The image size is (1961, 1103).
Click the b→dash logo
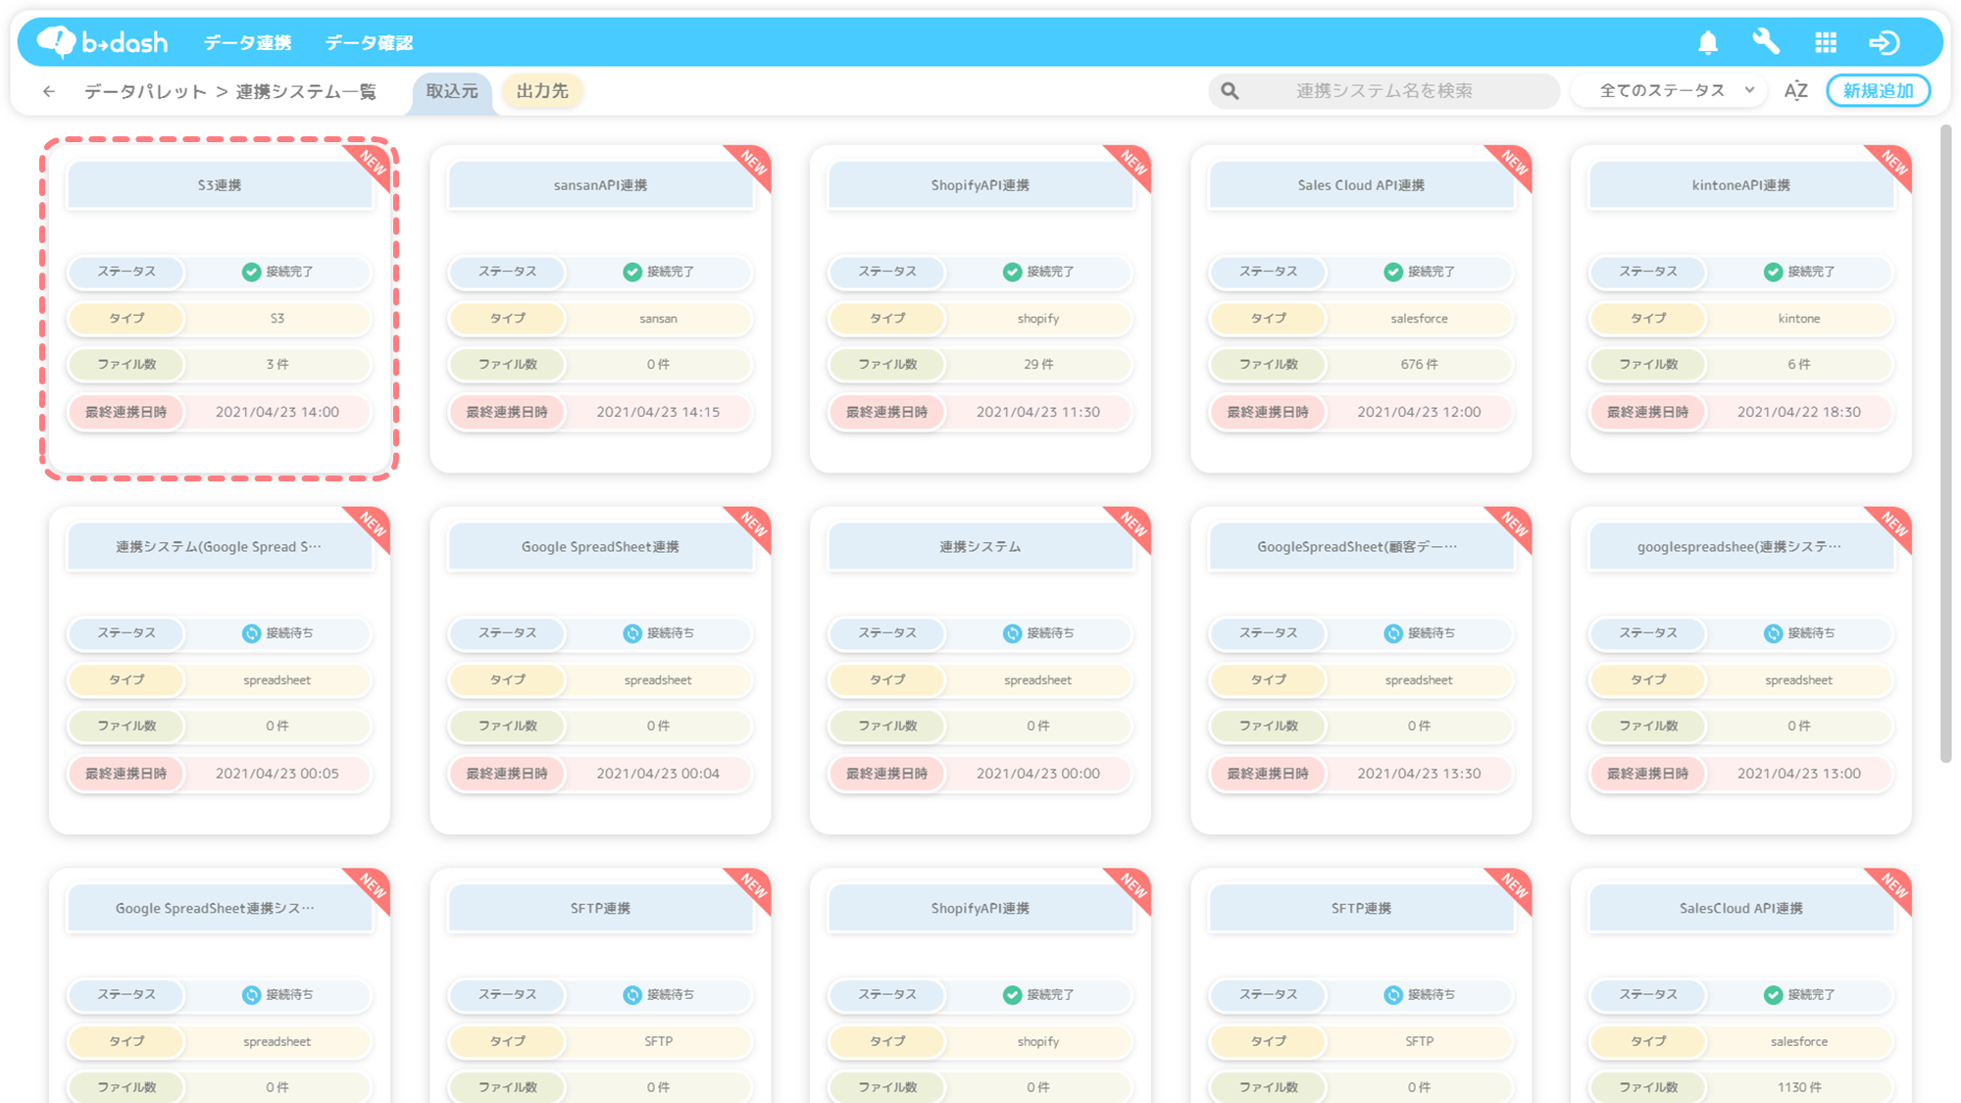pos(102,42)
